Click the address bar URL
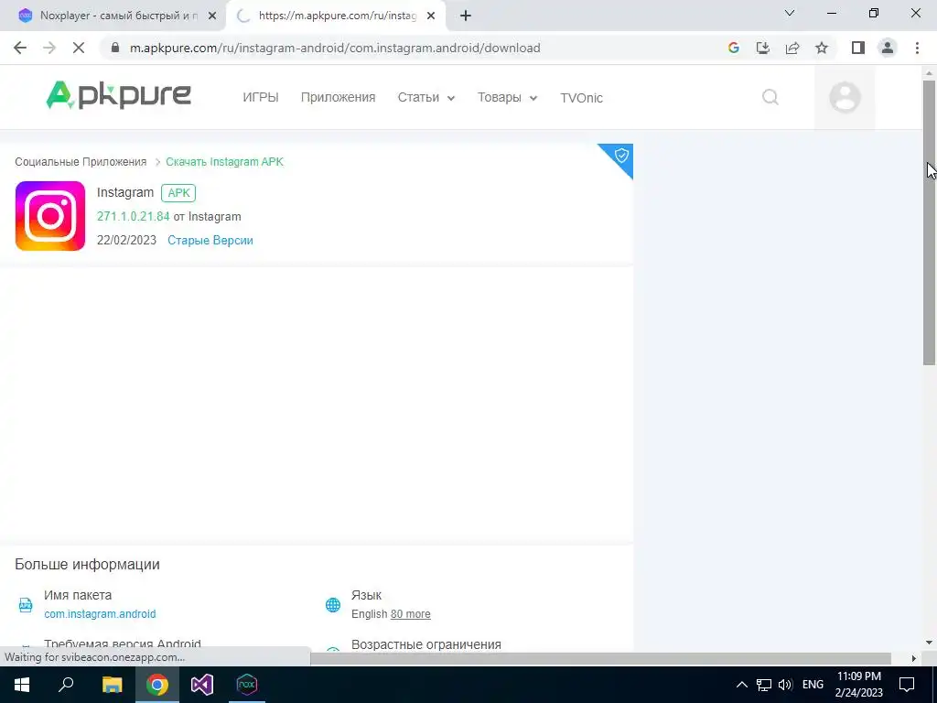 click(335, 48)
